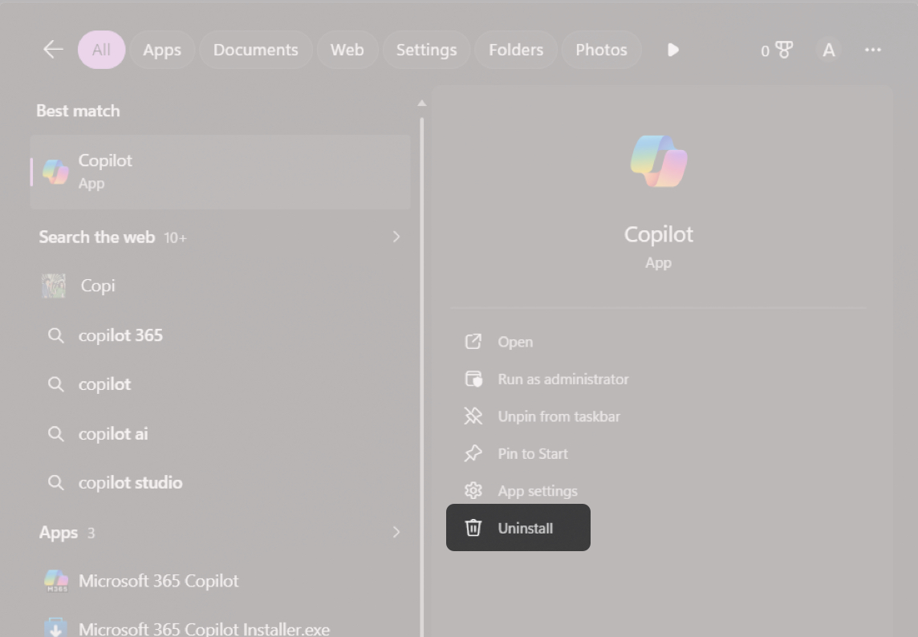This screenshot has height=637, width=918.
Task: Switch to the Documents filter tab
Action: 255,50
